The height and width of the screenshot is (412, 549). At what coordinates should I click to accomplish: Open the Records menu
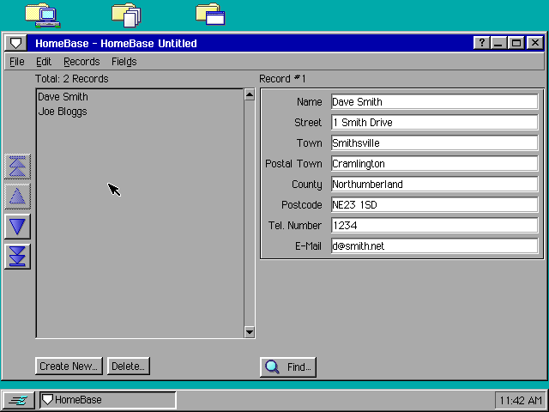81,62
